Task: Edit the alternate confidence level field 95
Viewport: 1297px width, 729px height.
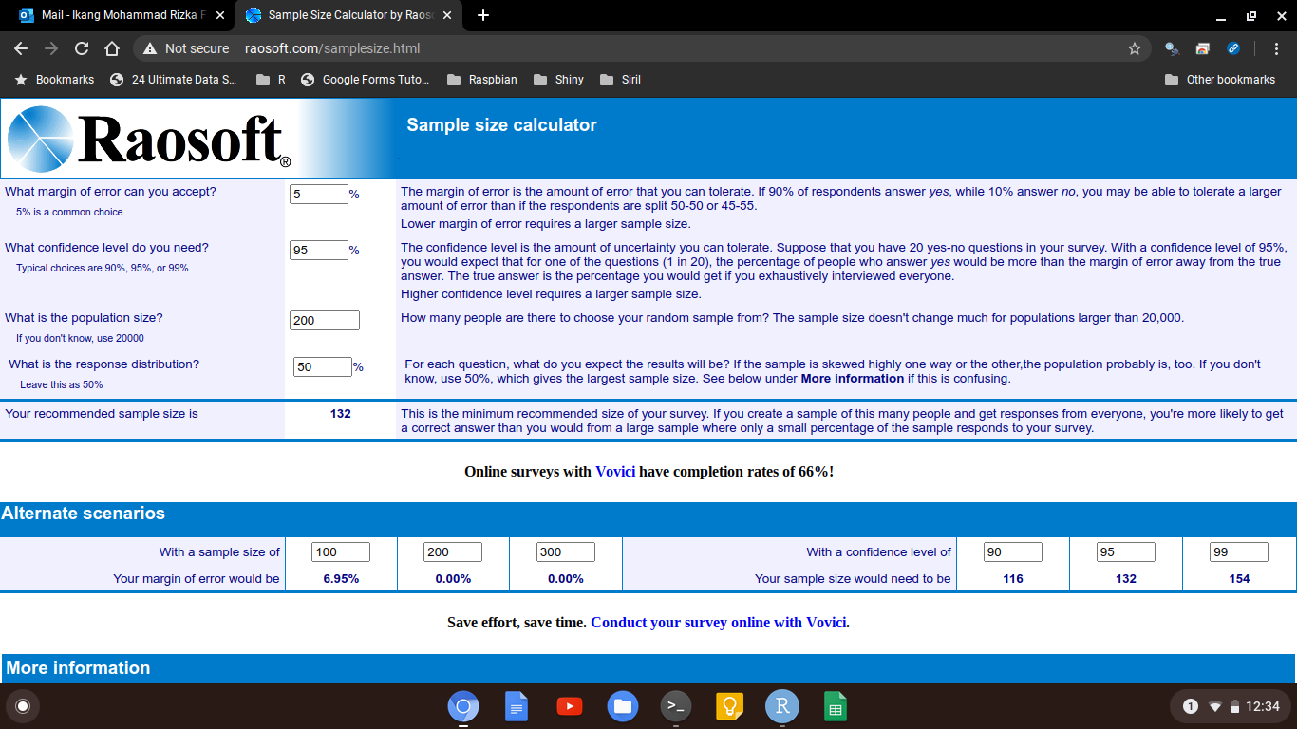Action: (1126, 551)
